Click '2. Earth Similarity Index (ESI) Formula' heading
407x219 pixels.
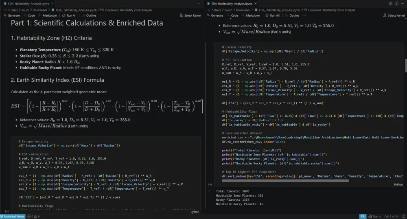click(57, 80)
